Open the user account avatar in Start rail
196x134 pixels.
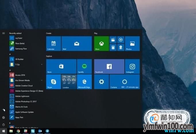tap(3, 110)
